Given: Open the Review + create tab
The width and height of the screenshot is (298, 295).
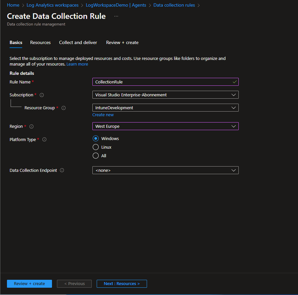Looking at the screenshot, I should tap(122, 43).
